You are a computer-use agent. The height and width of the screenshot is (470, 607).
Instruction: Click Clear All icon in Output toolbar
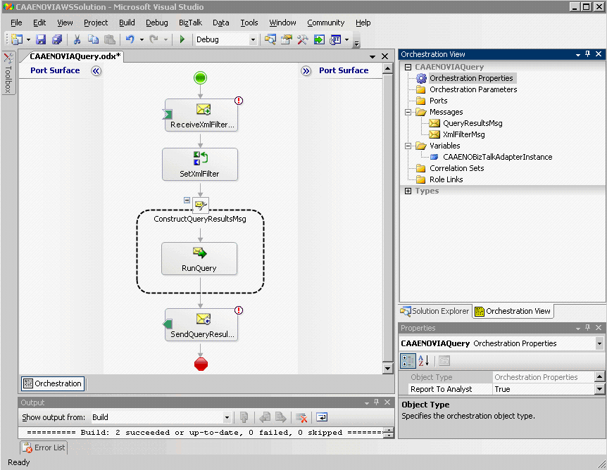[x=301, y=417]
